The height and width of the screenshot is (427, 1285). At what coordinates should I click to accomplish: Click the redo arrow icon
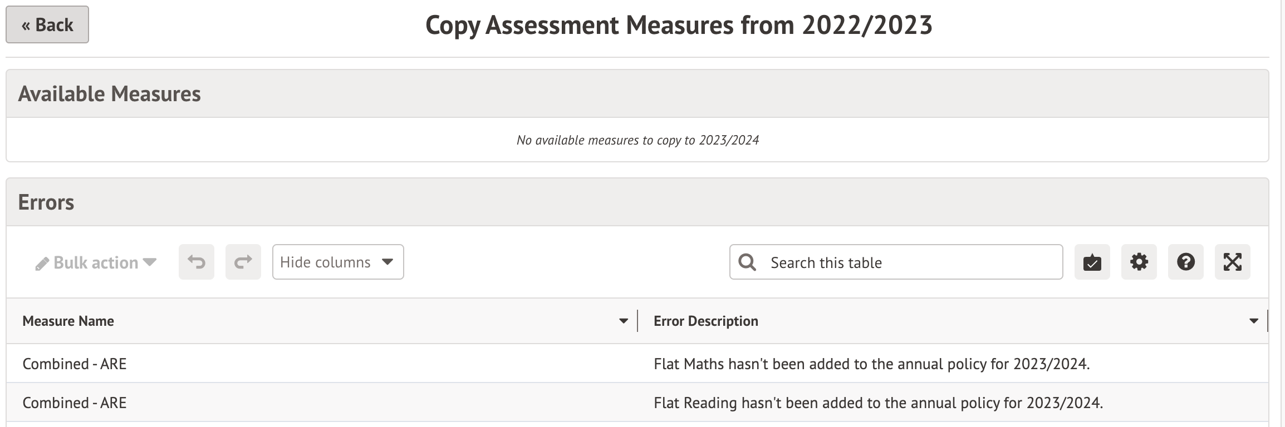point(243,262)
